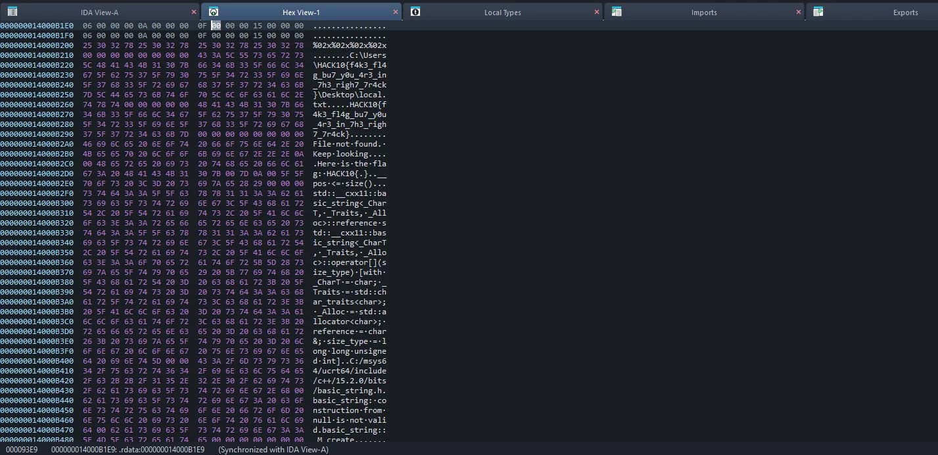Click the ASCII text 'Keep looking....'

350,154
